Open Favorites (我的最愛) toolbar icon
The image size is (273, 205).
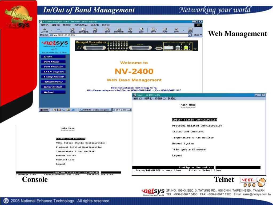pyautogui.click(x=119, y=30)
